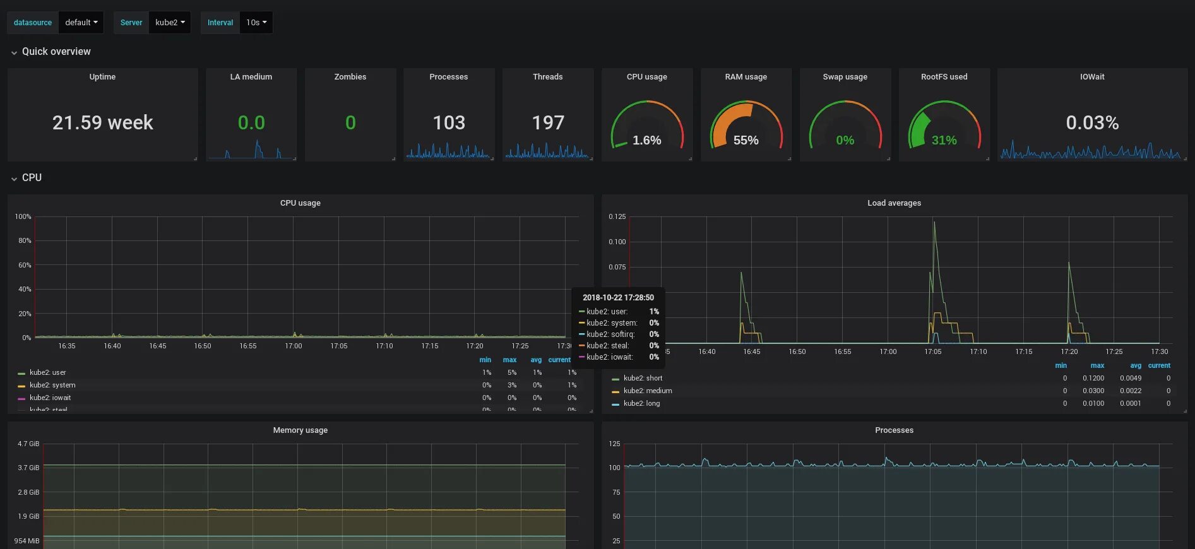Image resolution: width=1195 pixels, height=549 pixels.
Task: Sort Load averages legend by max
Action: click(1098, 366)
